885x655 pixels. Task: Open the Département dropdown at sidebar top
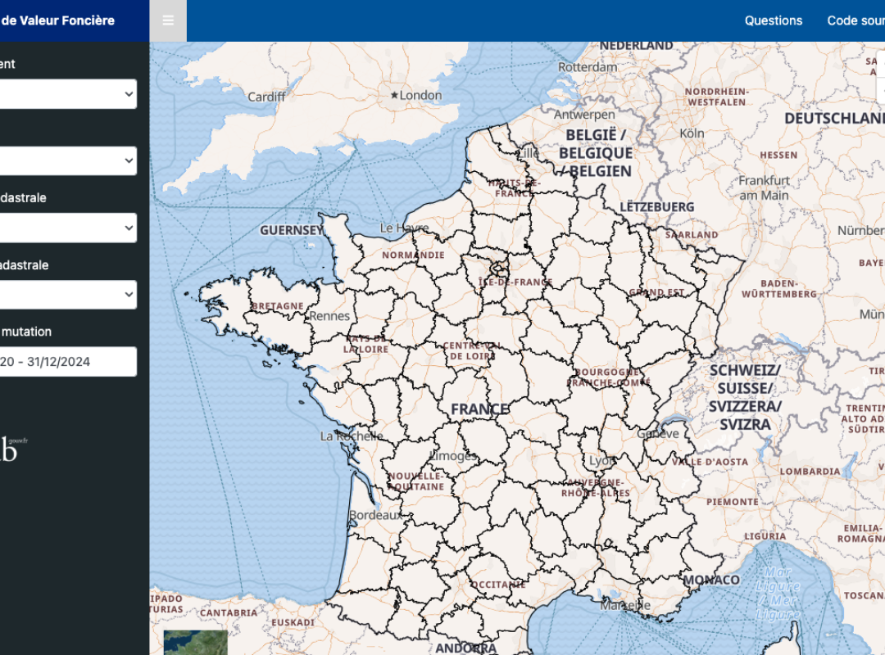click(x=67, y=94)
